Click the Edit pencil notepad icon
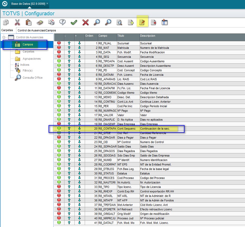This screenshot has width=245, height=227. coord(142,22)
